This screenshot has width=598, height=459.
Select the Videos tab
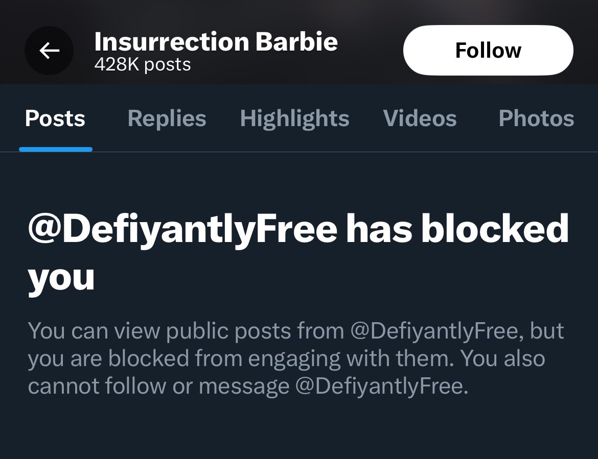pos(420,118)
